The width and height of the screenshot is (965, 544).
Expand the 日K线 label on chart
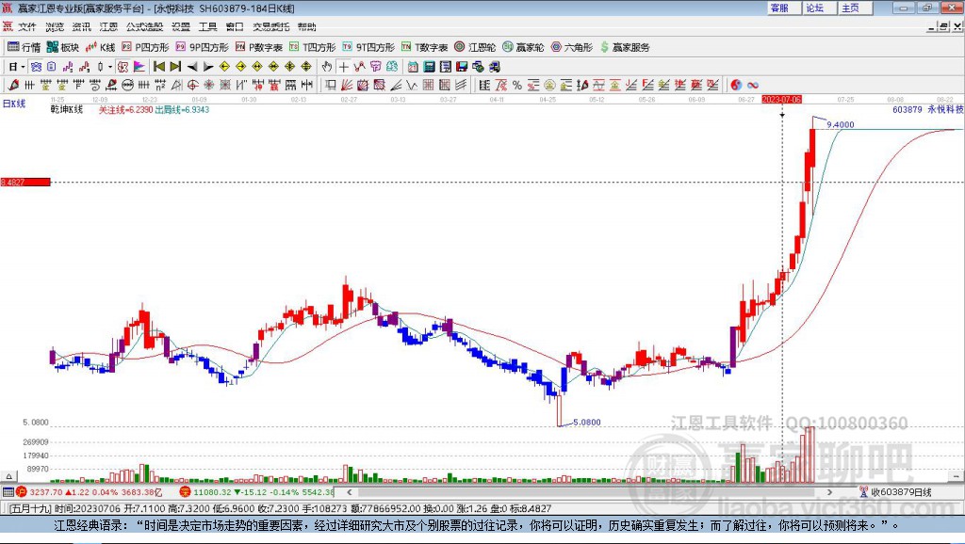13,103
